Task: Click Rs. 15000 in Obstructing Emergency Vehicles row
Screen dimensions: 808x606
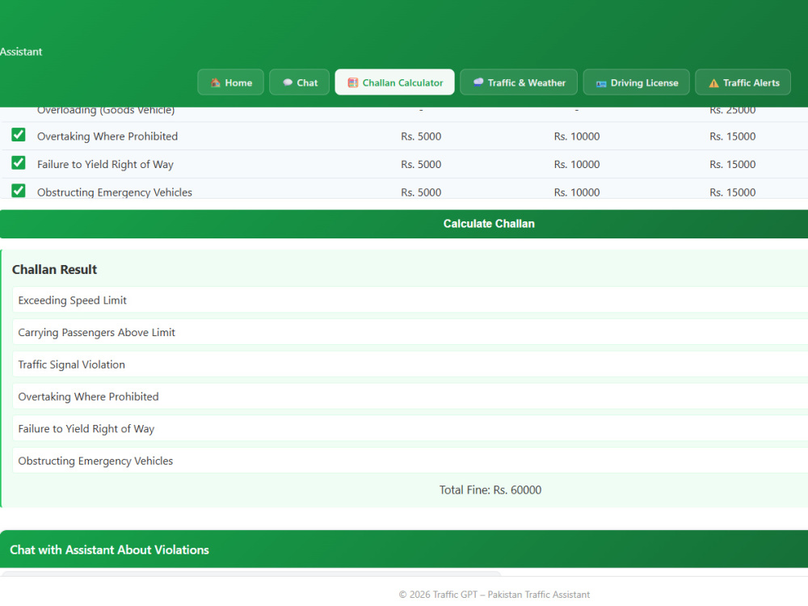Action: [x=732, y=192]
